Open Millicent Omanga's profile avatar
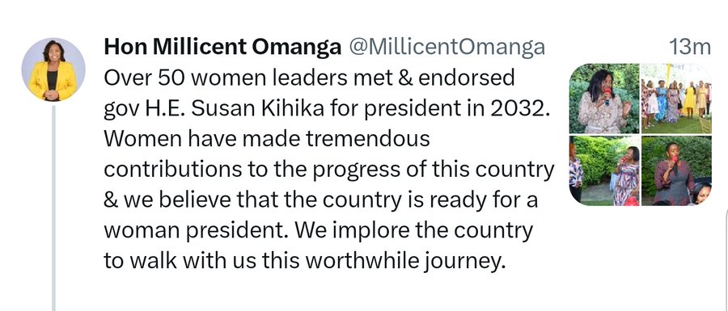The height and width of the screenshot is (311, 728). tap(53, 69)
